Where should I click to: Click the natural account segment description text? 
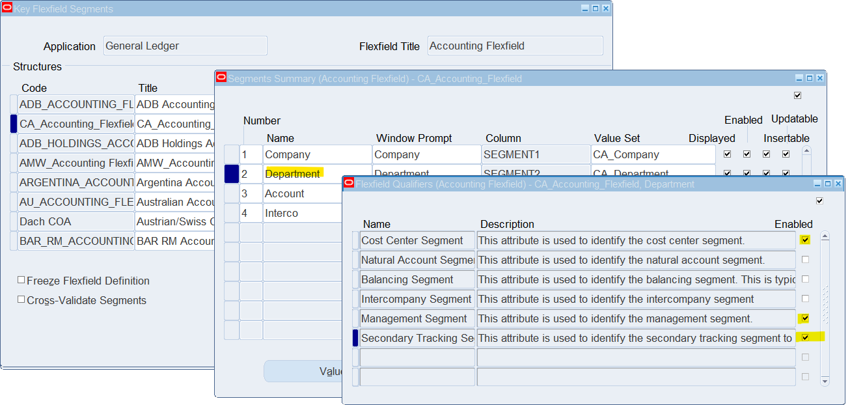click(636, 260)
